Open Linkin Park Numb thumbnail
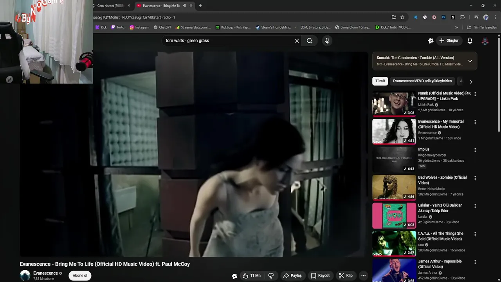The height and width of the screenshot is (282, 501). (x=394, y=104)
